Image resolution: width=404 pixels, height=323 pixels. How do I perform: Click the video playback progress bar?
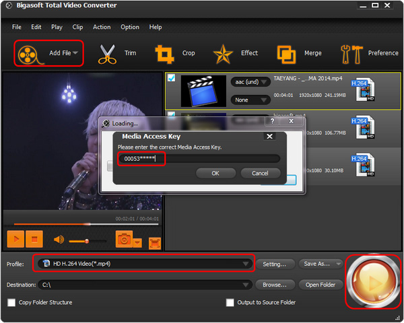[86, 224]
